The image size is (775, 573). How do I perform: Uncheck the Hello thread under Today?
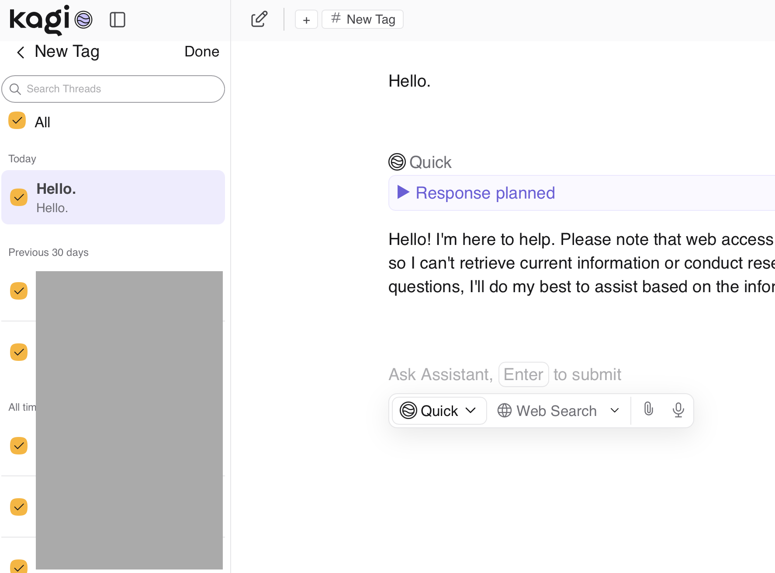point(18,197)
